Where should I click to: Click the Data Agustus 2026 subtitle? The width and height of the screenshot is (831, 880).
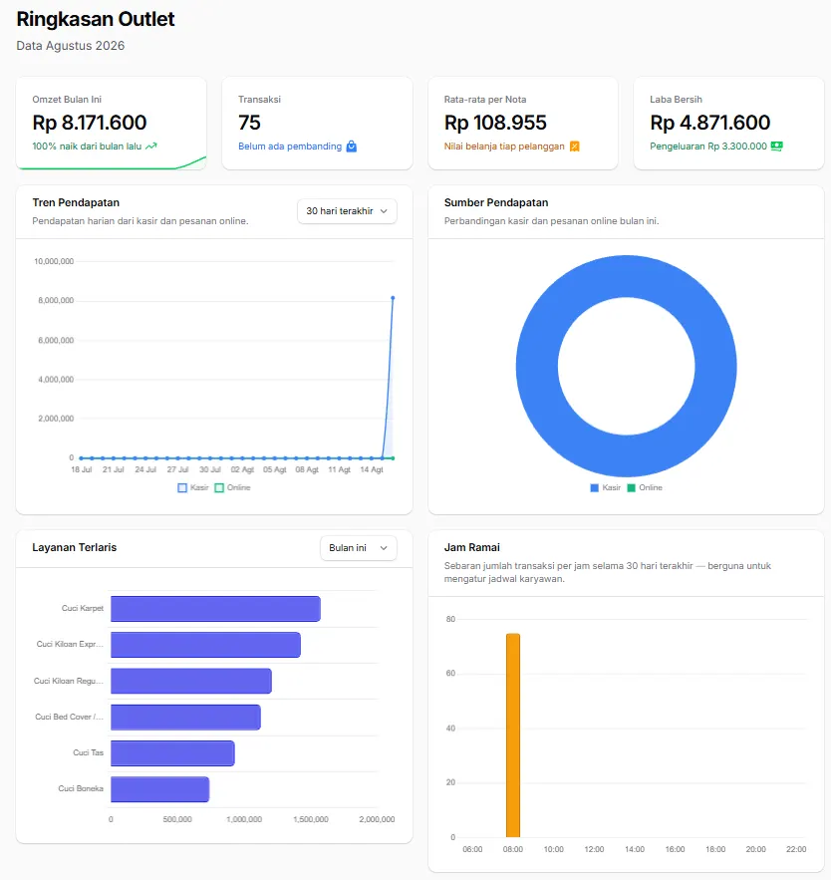[70, 46]
